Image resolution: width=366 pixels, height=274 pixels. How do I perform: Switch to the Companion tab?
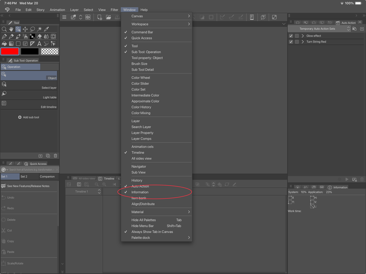48,177
